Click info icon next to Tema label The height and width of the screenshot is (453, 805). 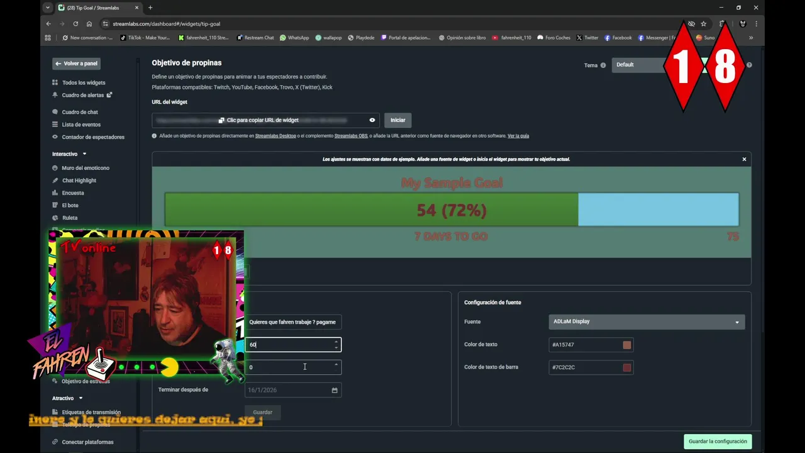click(603, 65)
